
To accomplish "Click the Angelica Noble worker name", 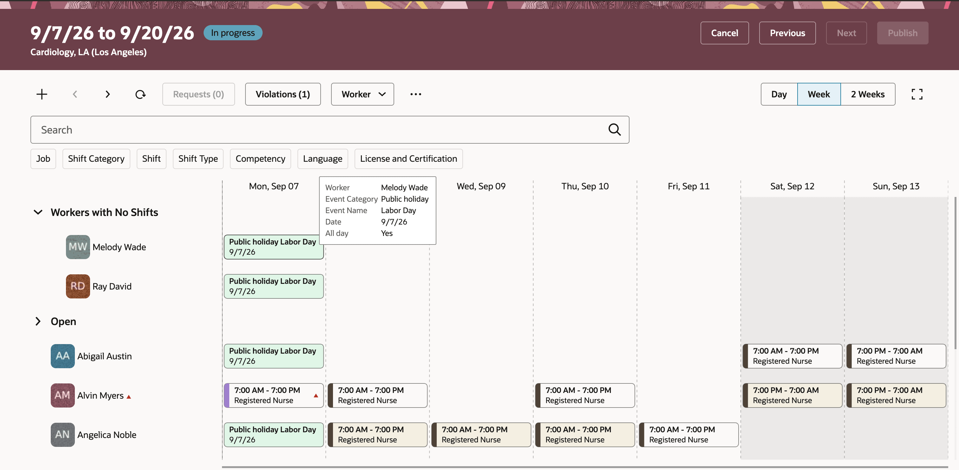I will (x=107, y=434).
